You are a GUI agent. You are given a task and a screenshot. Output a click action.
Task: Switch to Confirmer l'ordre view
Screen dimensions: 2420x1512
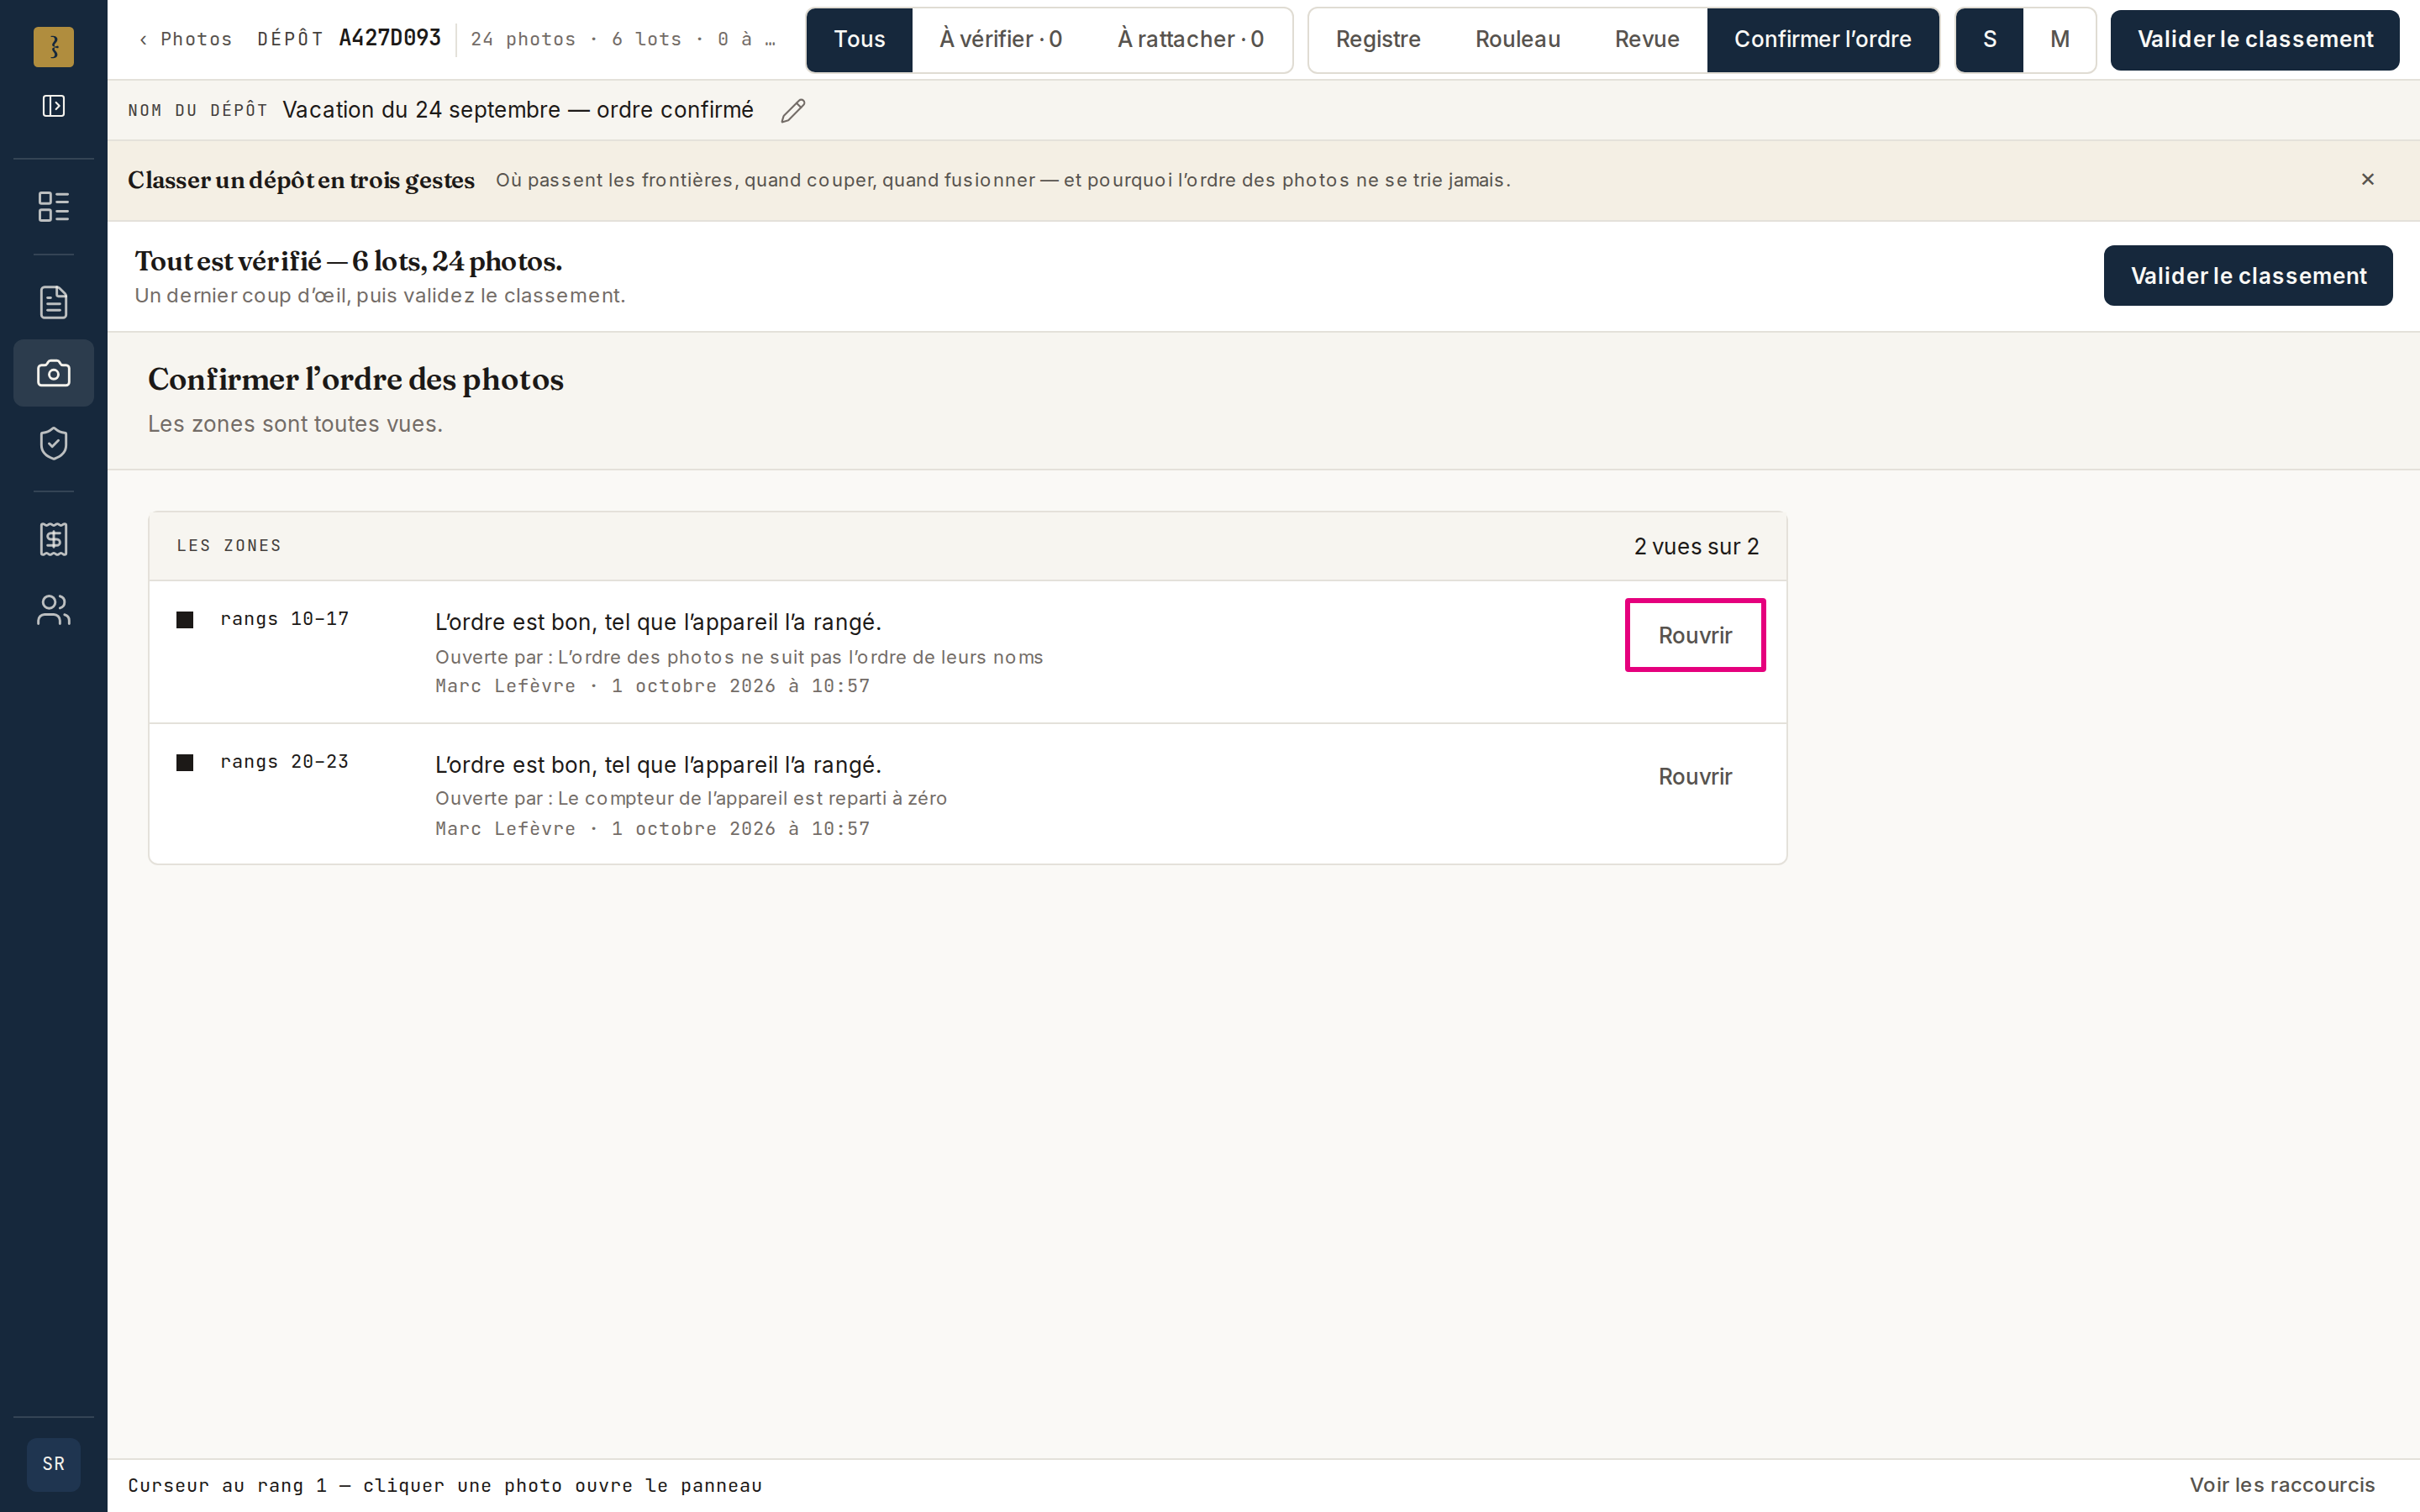[1822, 39]
